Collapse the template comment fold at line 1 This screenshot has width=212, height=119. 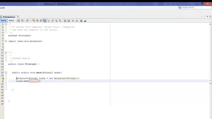[6, 24]
